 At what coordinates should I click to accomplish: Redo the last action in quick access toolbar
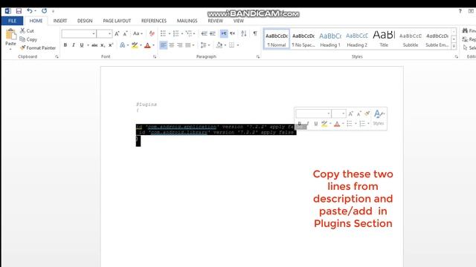(45, 11)
